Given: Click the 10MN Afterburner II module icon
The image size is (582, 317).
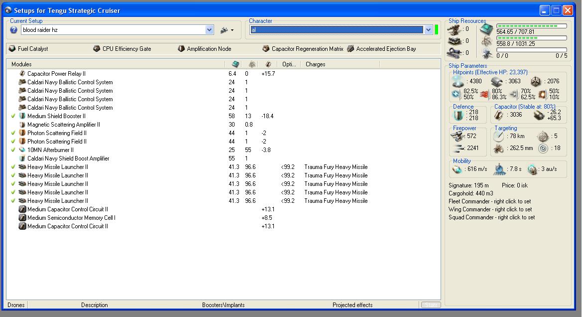Looking at the screenshot, I should click(22, 150).
